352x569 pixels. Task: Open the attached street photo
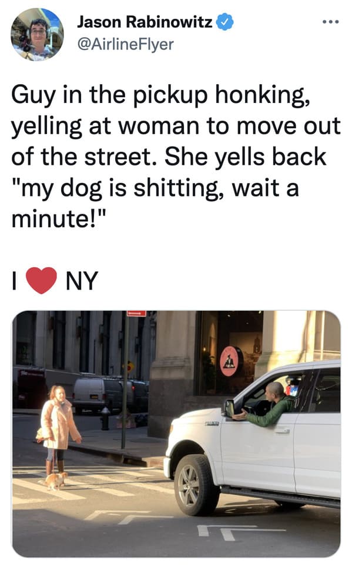[176, 434]
